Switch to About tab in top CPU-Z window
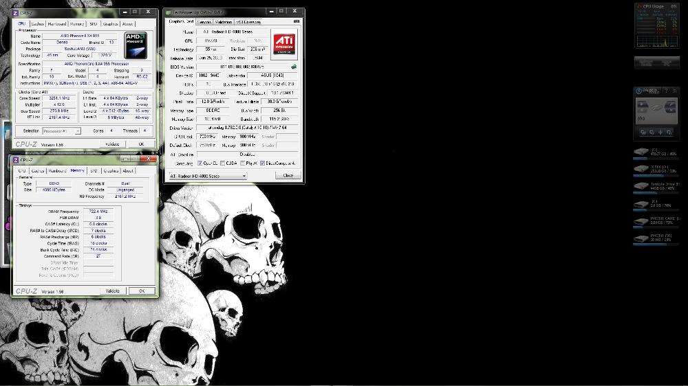Screen dimensions: 688x386 [x=127, y=23]
